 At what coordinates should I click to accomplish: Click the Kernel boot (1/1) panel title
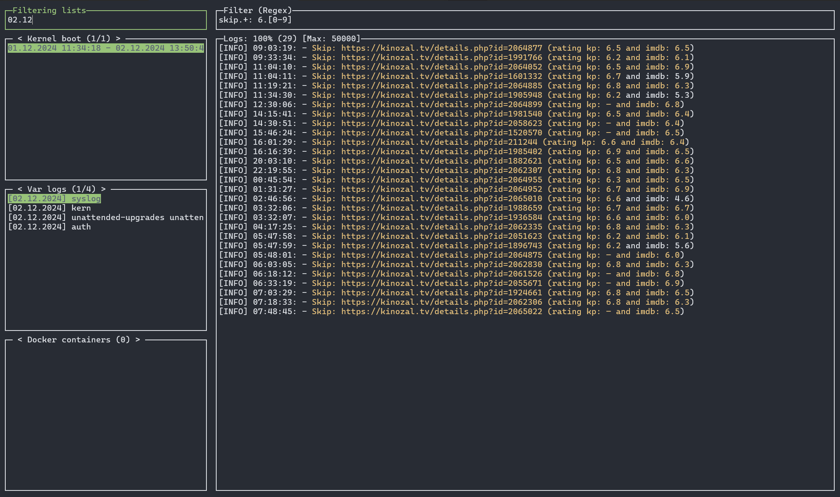[x=69, y=39]
